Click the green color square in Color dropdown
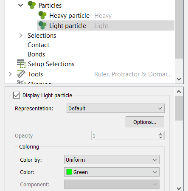This screenshot has width=188, height=191. click(69, 172)
